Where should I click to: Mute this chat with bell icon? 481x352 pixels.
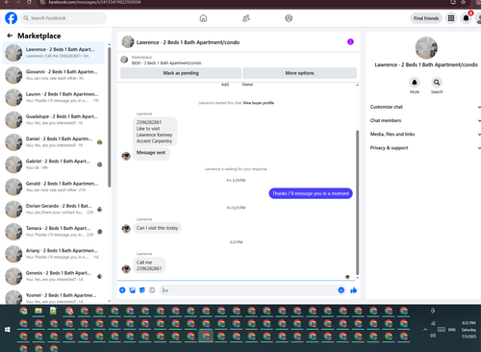[415, 83]
